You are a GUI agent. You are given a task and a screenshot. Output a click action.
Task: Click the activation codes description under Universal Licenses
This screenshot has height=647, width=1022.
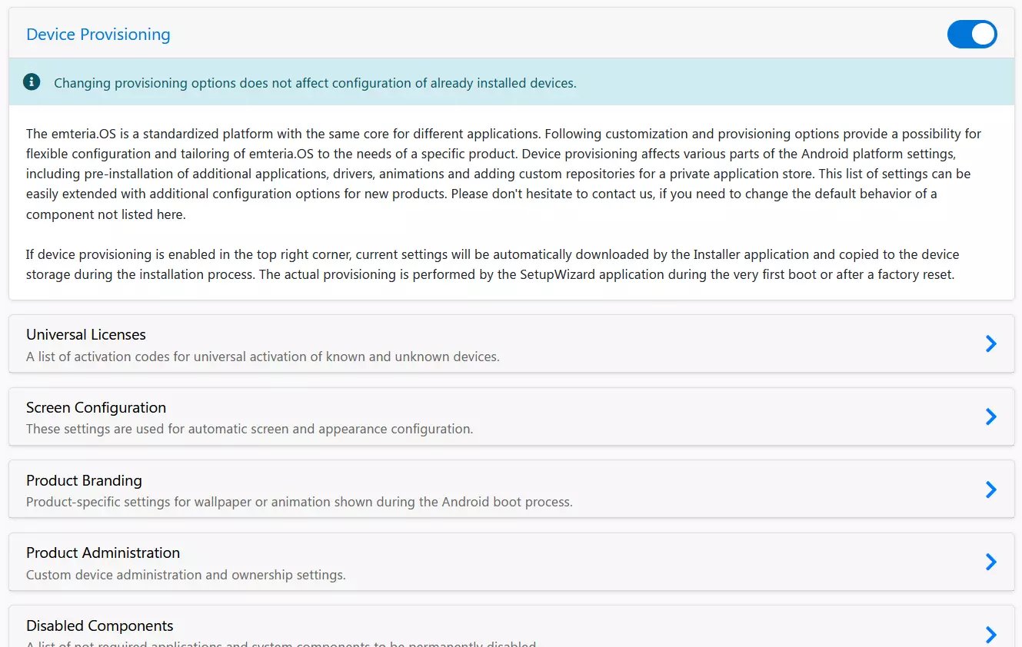click(x=263, y=357)
